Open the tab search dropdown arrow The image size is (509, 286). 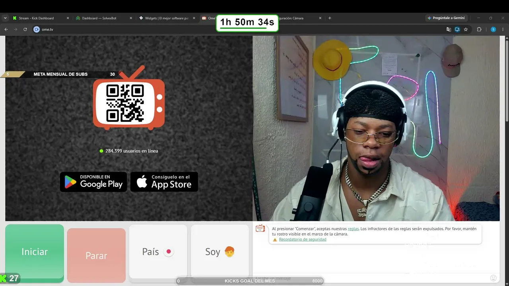coord(5,18)
